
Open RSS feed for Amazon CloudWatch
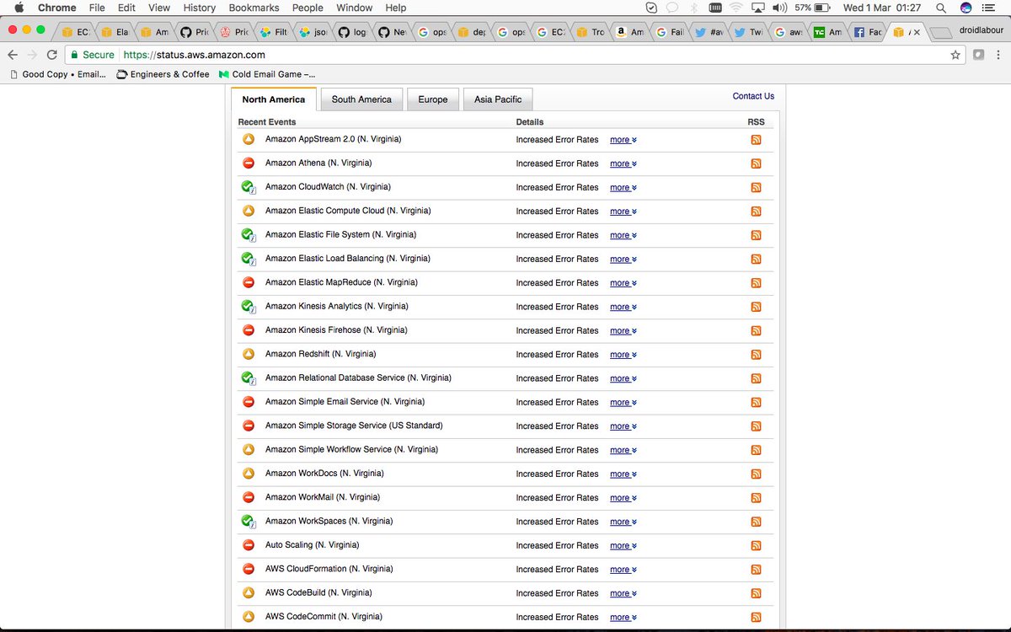(x=756, y=187)
